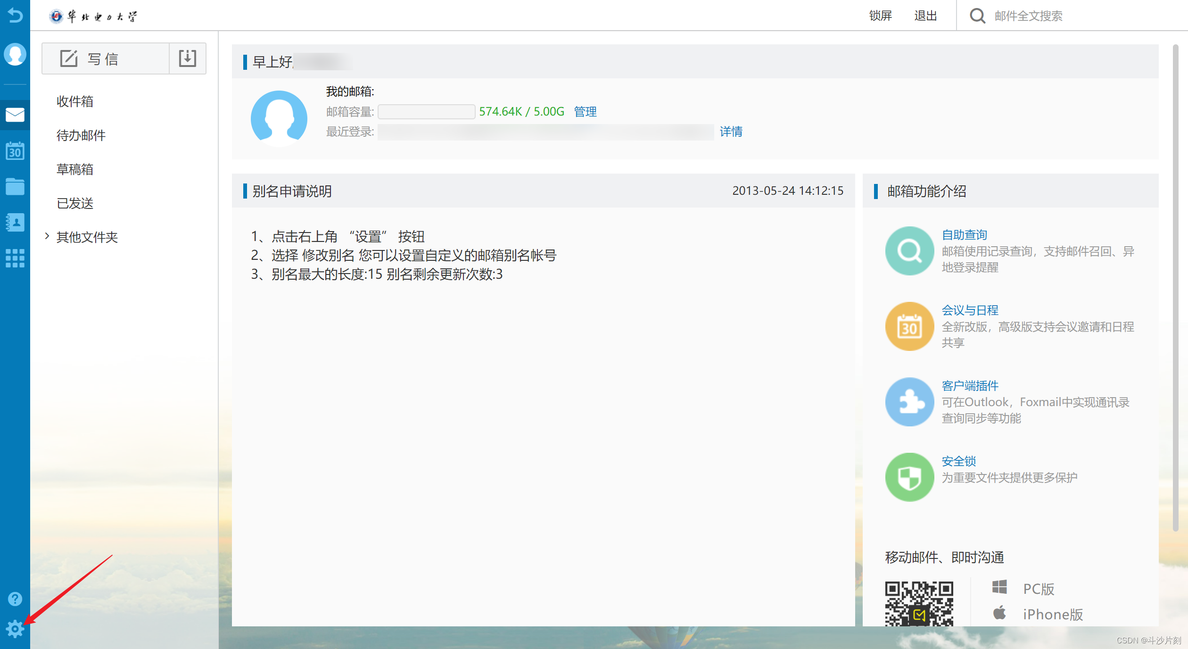Open the Settings gear icon

click(x=15, y=629)
